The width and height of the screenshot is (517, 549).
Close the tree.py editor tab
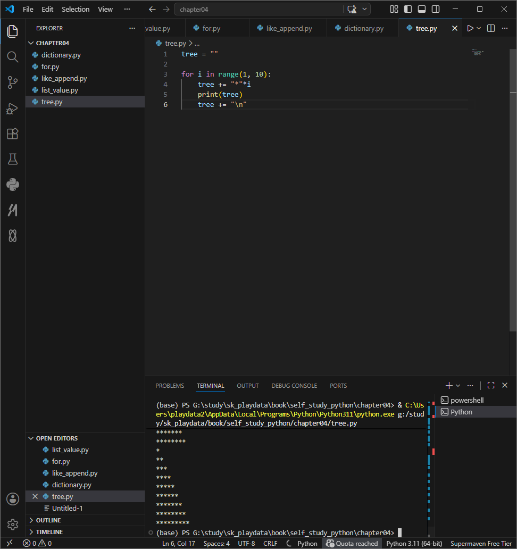point(454,28)
